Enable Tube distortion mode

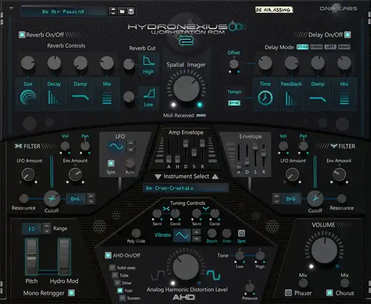(x=115, y=275)
